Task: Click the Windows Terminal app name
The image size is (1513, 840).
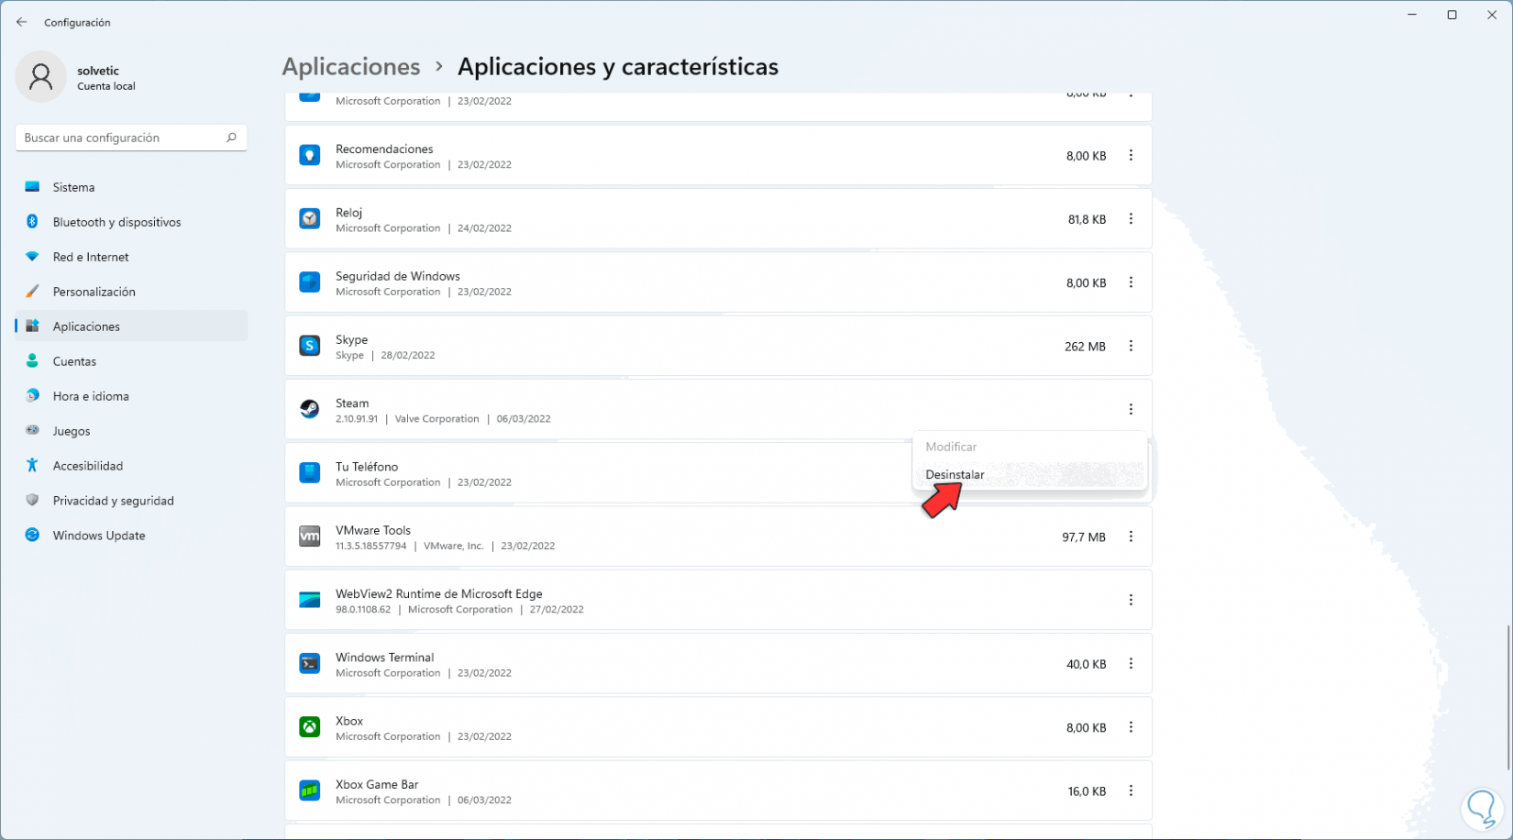Action: [x=385, y=658]
